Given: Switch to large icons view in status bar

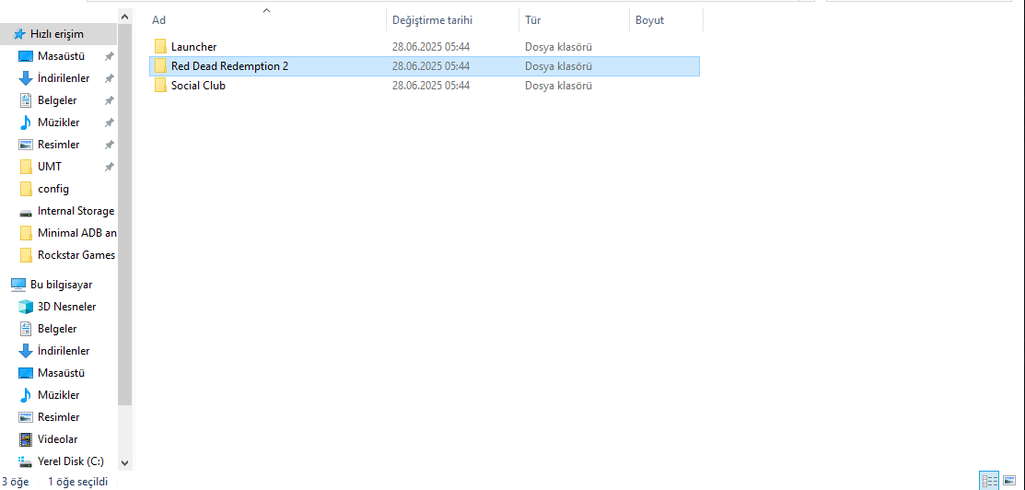Looking at the screenshot, I should [1009, 481].
